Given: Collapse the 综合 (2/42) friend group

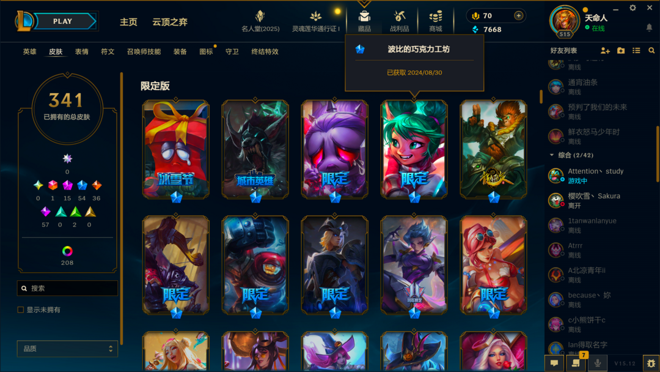Looking at the screenshot, I should point(552,155).
